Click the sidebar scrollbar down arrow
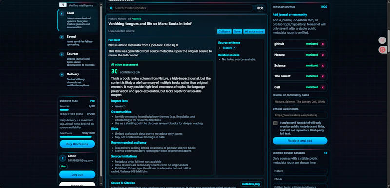Screen dimensions: 390x188 click(x=101, y=184)
